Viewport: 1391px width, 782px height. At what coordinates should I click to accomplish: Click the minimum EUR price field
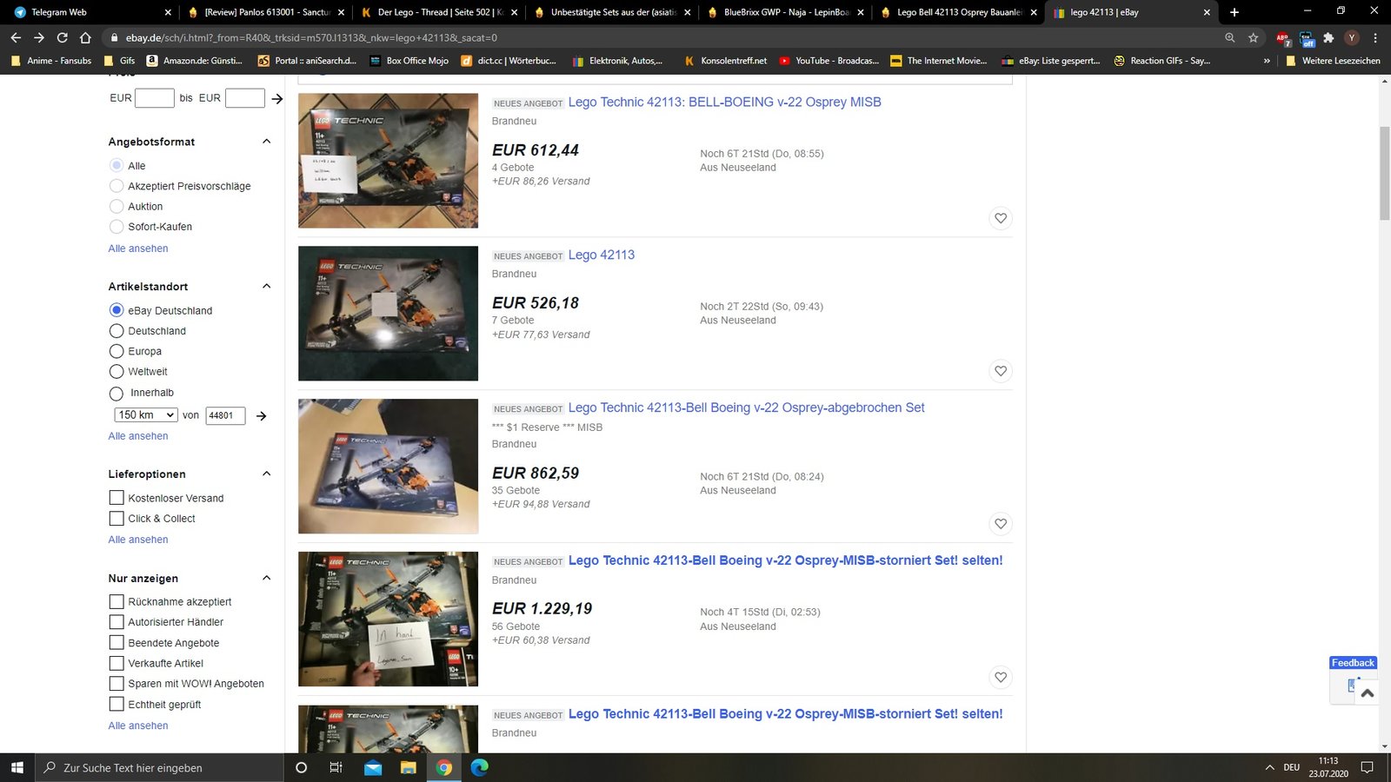coord(155,98)
